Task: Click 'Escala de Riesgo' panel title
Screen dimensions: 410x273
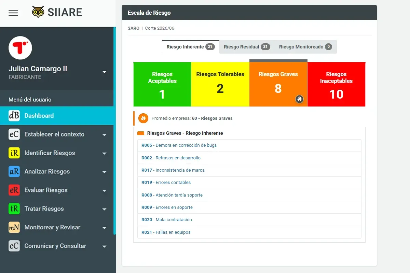Action: tap(149, 13)
